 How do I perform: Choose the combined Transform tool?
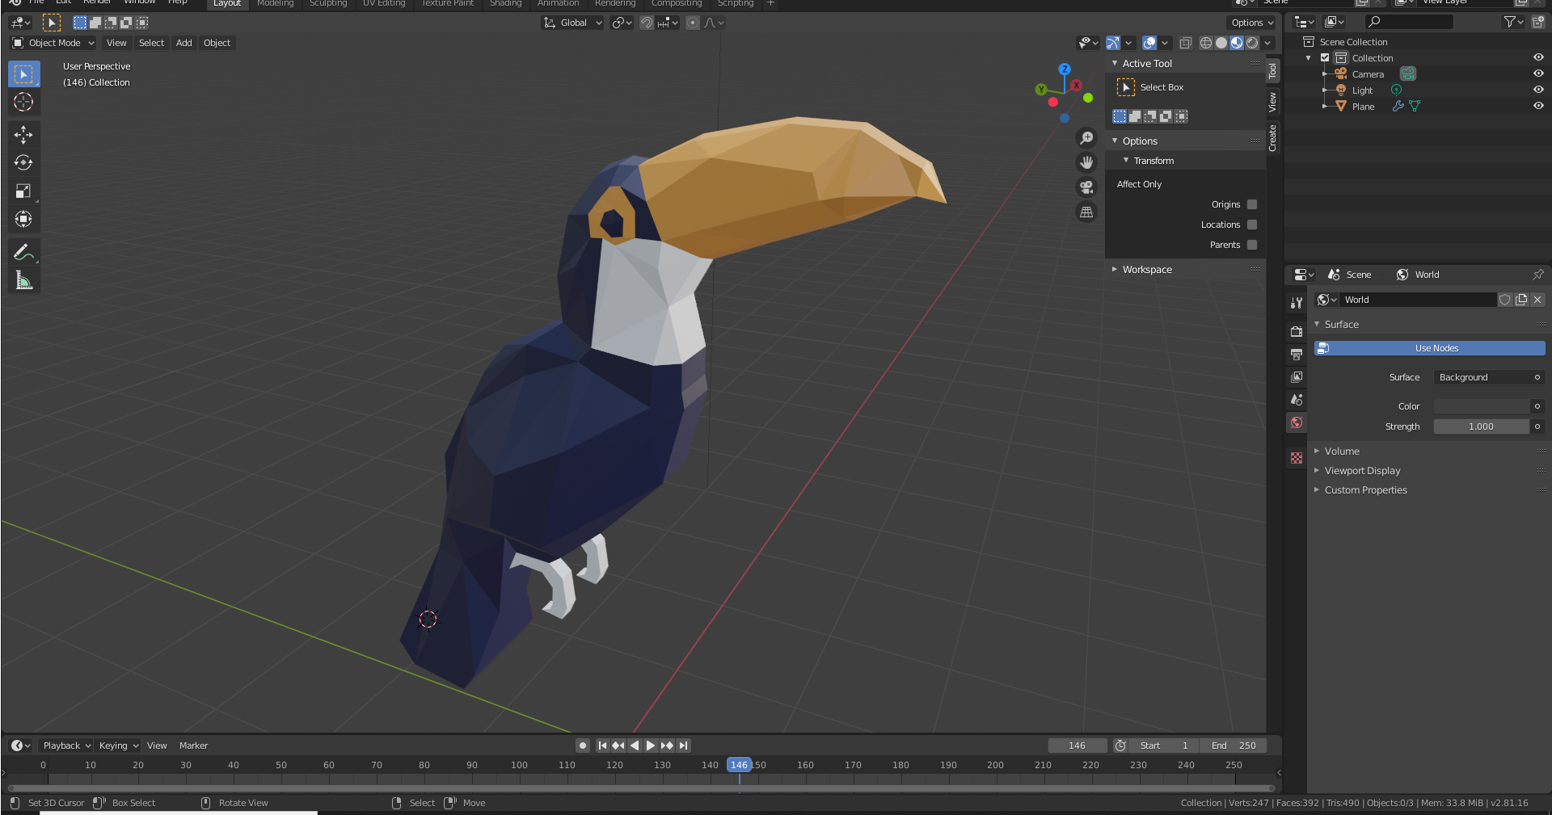[23, 219]
